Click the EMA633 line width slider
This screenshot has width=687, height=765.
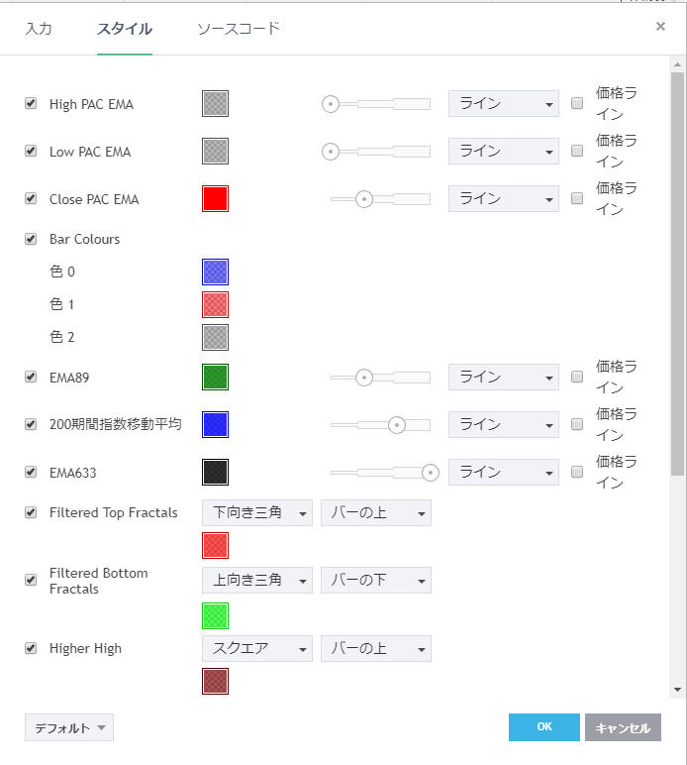(381, 473)
